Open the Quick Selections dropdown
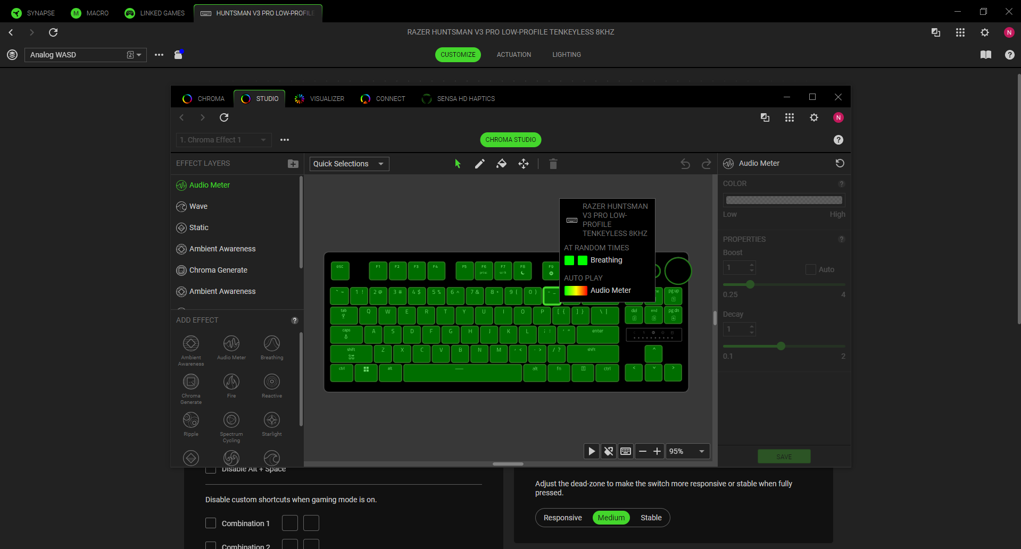Screen dimensions: 1021x549 (350, 164)
